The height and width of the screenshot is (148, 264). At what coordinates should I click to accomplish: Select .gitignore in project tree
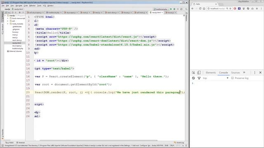(16, 29)
